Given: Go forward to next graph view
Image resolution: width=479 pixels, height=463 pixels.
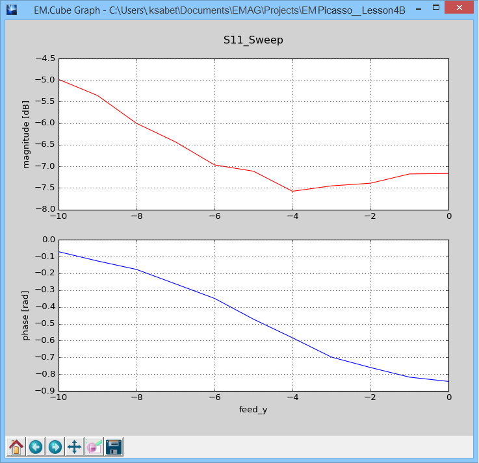Looking at the screenshot, I should point(55,447).
